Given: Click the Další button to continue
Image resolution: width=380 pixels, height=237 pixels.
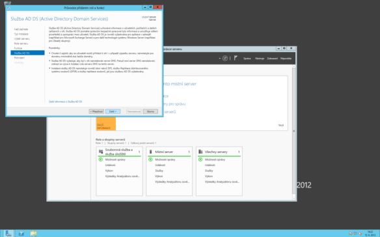Looking at the screenshot, I should [113, 111].
